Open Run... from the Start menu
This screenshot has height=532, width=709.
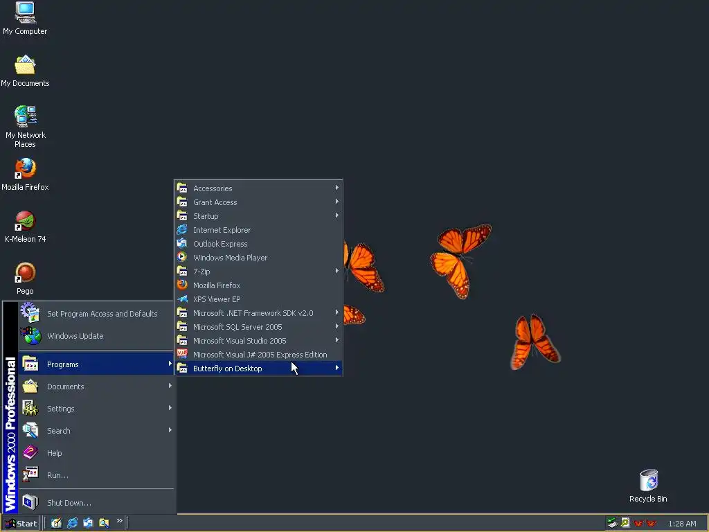coord(96,475)
